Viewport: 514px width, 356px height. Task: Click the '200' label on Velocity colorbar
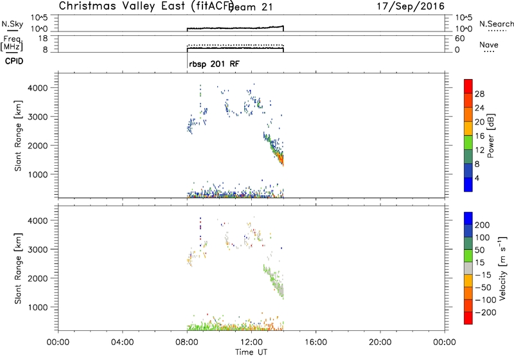[482, 225]
